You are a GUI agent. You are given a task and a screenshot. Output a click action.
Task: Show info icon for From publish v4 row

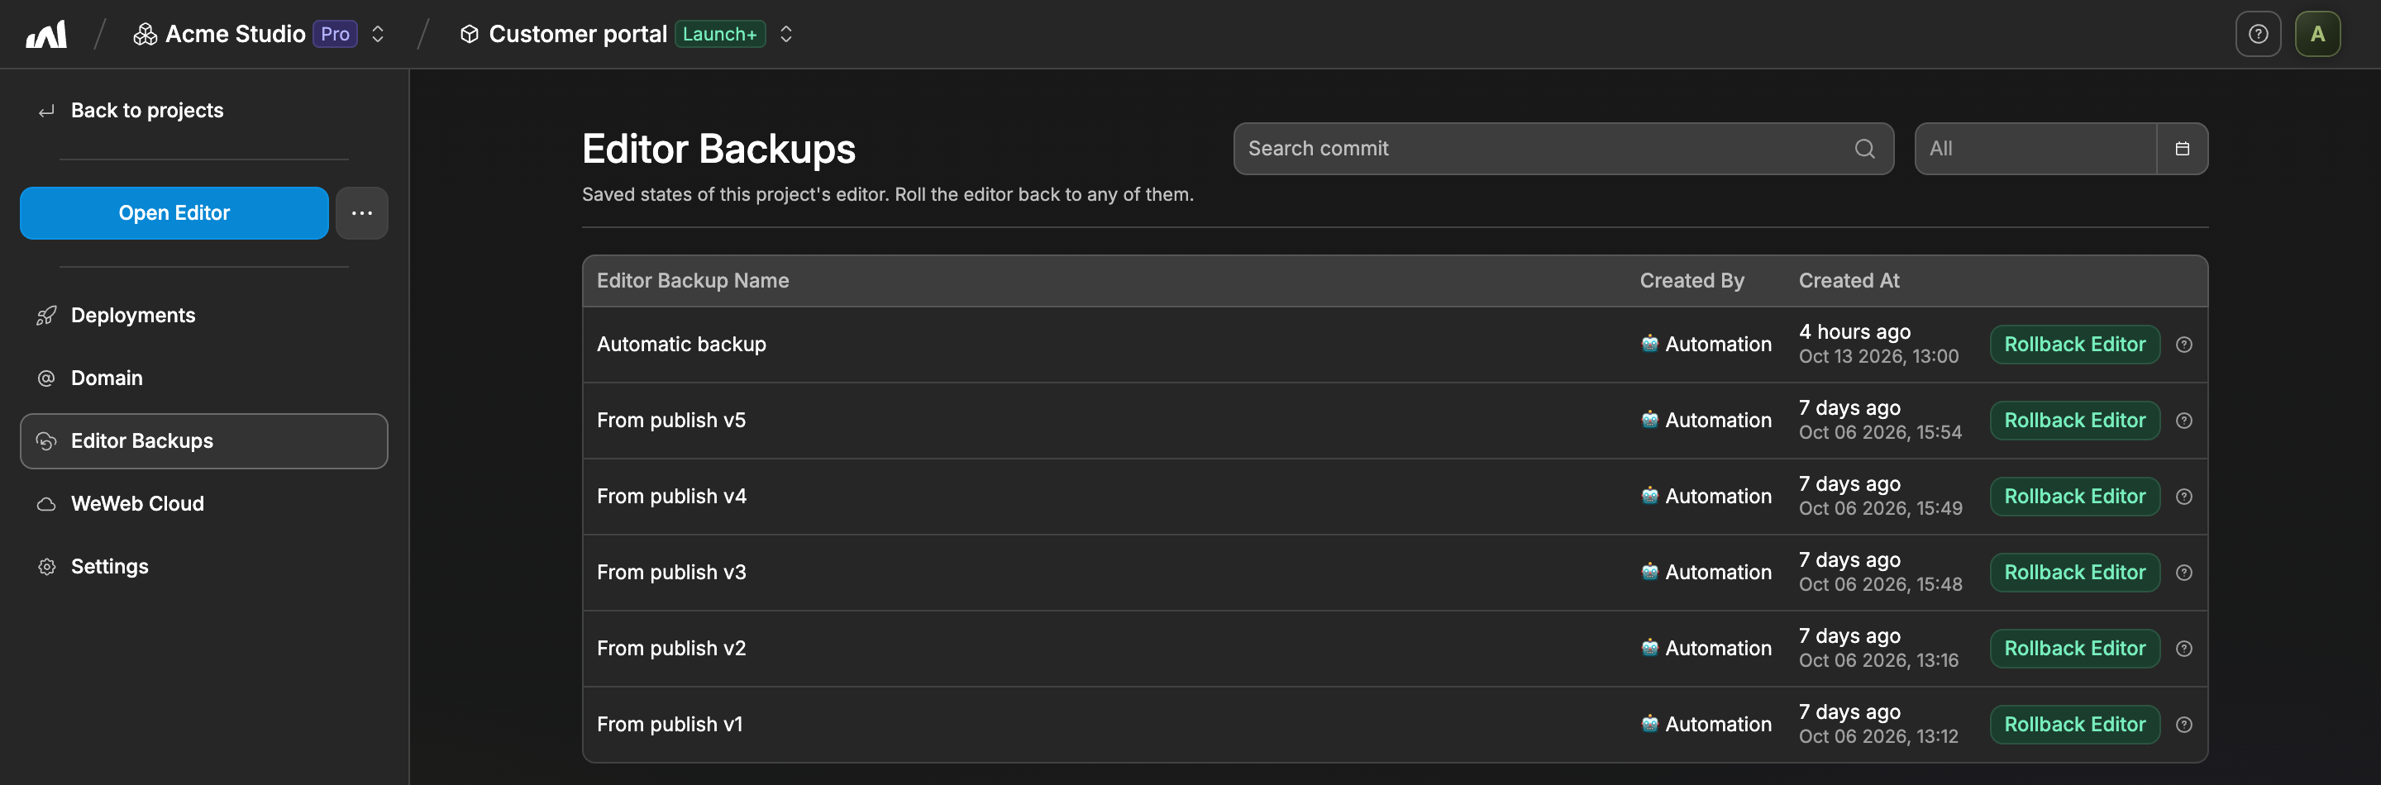(x=2184, y=497)
